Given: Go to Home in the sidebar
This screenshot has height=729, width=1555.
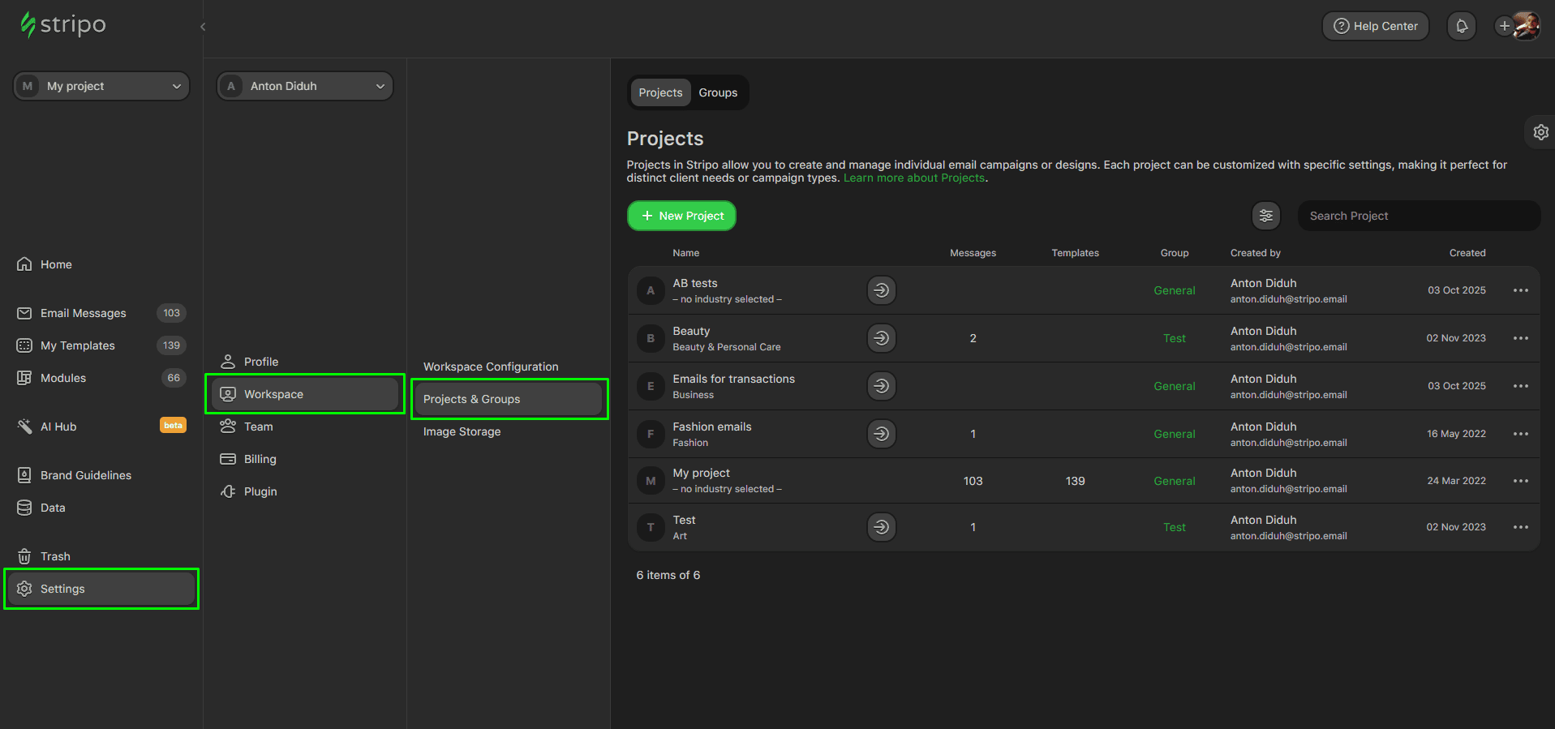Looking at the screenshot, I should point(101,264).
